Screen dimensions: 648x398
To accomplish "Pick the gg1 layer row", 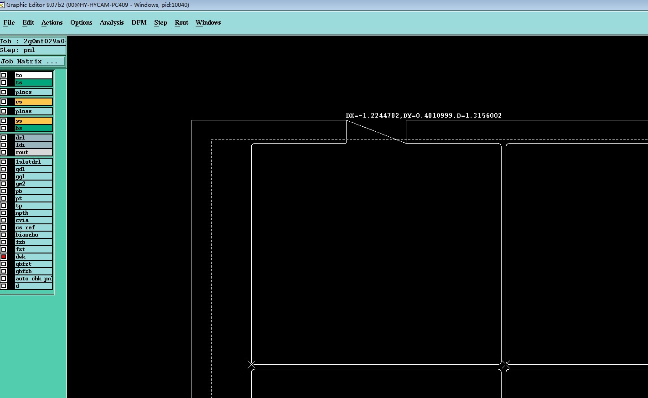I will [x=34, y=176].
